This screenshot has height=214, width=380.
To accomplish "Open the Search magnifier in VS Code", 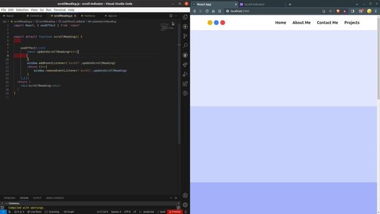I will tap(185, 45).
